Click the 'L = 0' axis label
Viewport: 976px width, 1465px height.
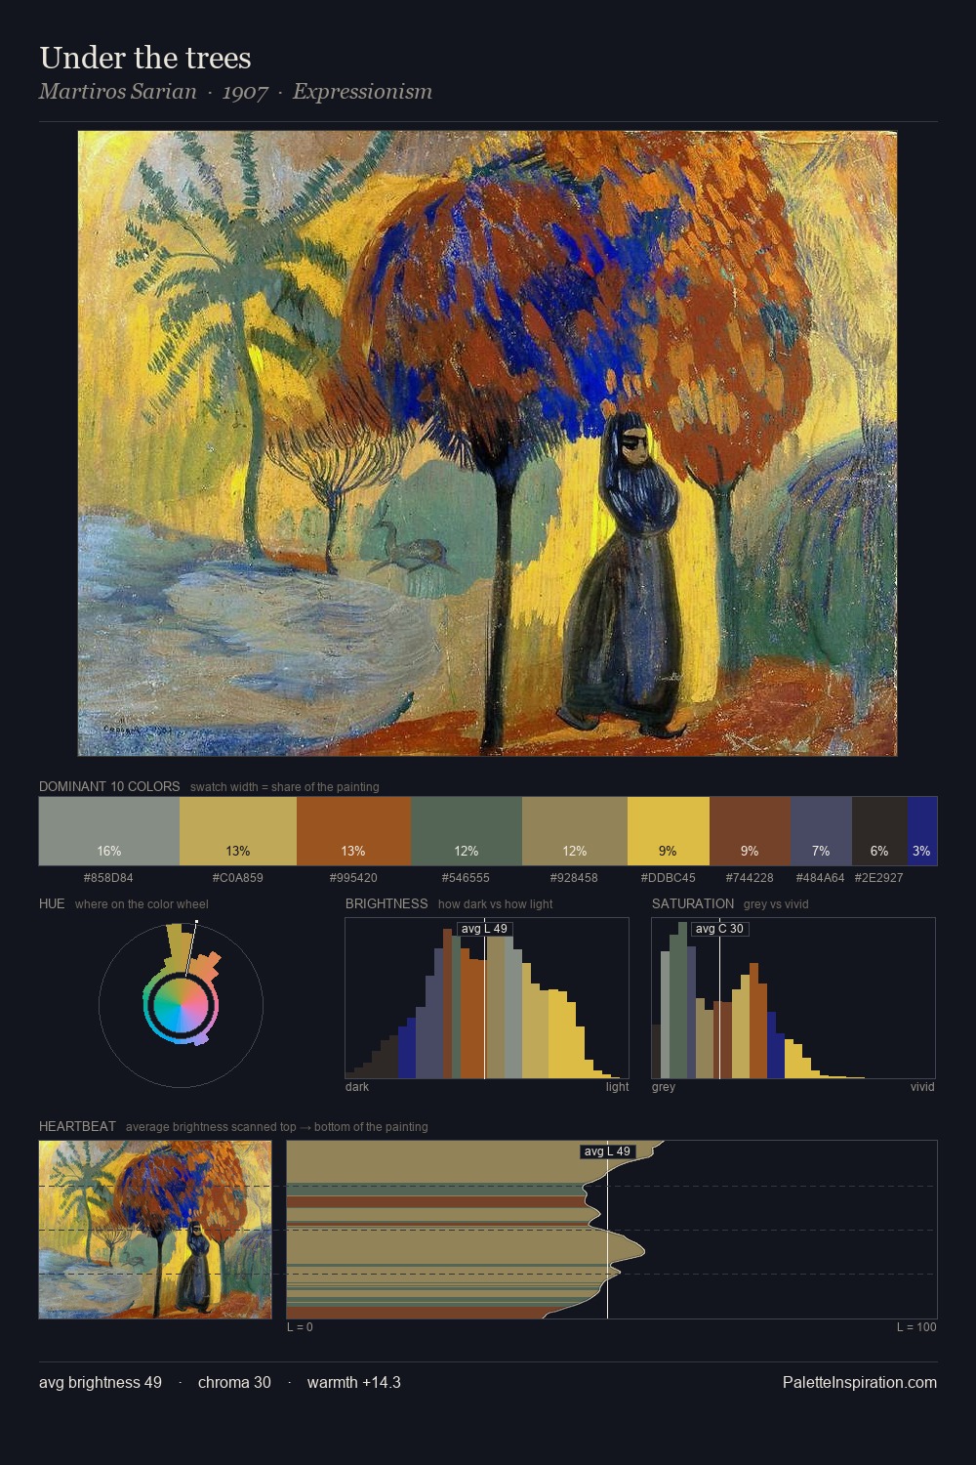coord(300,1327)
